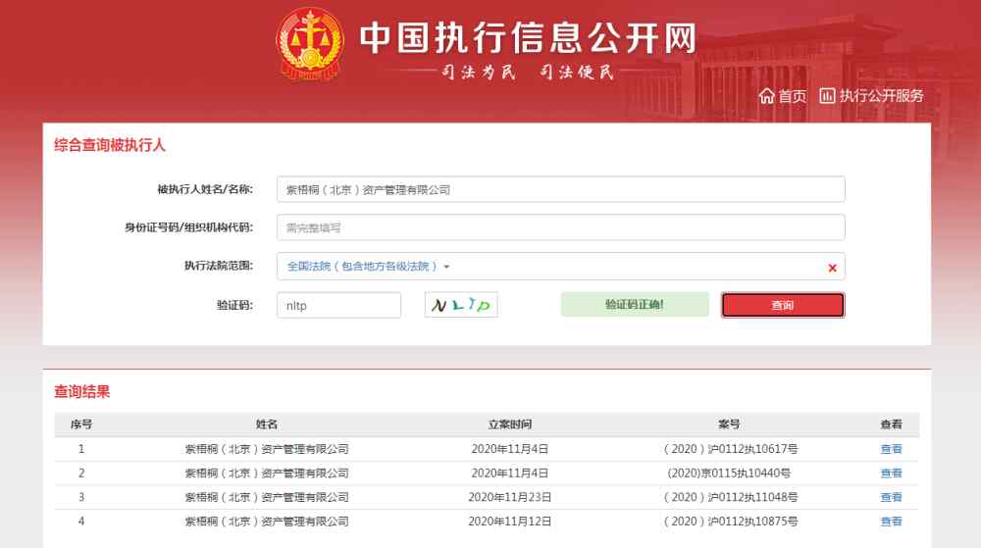
Task: Click the 验证码 field label
Action: [x=234, y=305]
